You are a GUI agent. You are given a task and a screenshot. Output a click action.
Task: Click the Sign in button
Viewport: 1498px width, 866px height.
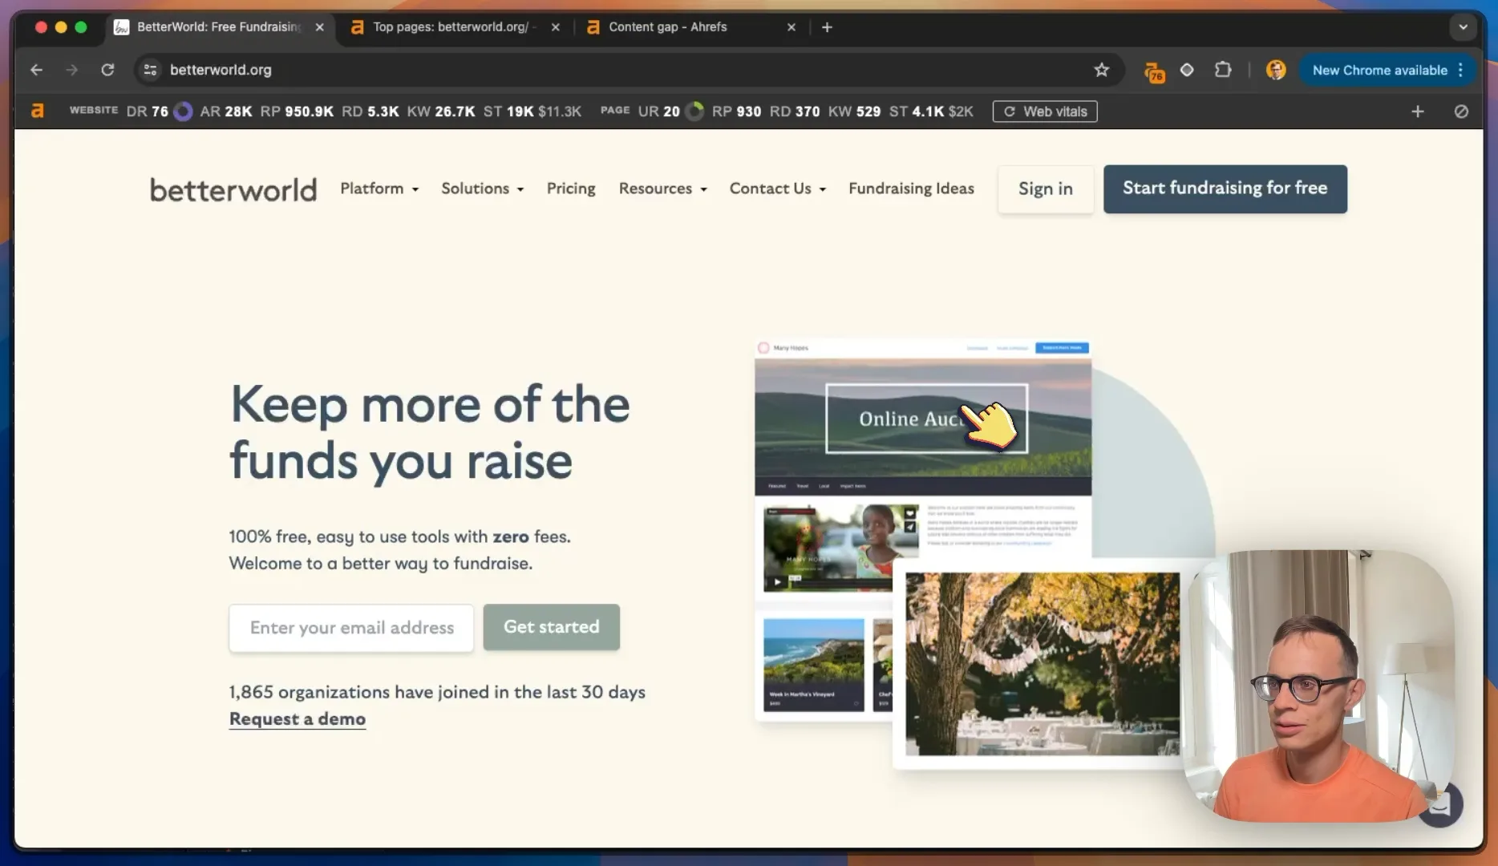[x=1045, y=188]
